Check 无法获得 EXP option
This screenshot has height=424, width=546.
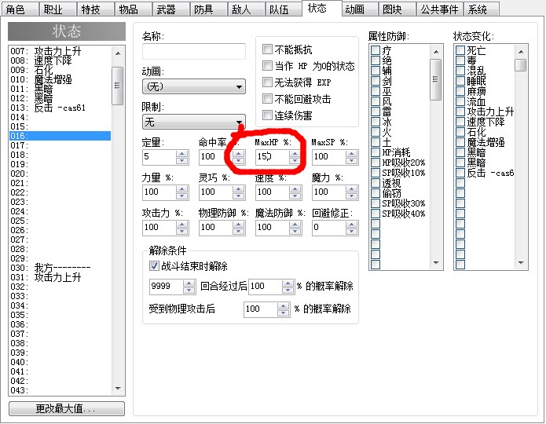click(267, 82)
